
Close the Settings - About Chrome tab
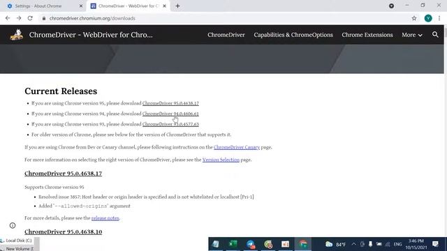(x=81, y=6)
